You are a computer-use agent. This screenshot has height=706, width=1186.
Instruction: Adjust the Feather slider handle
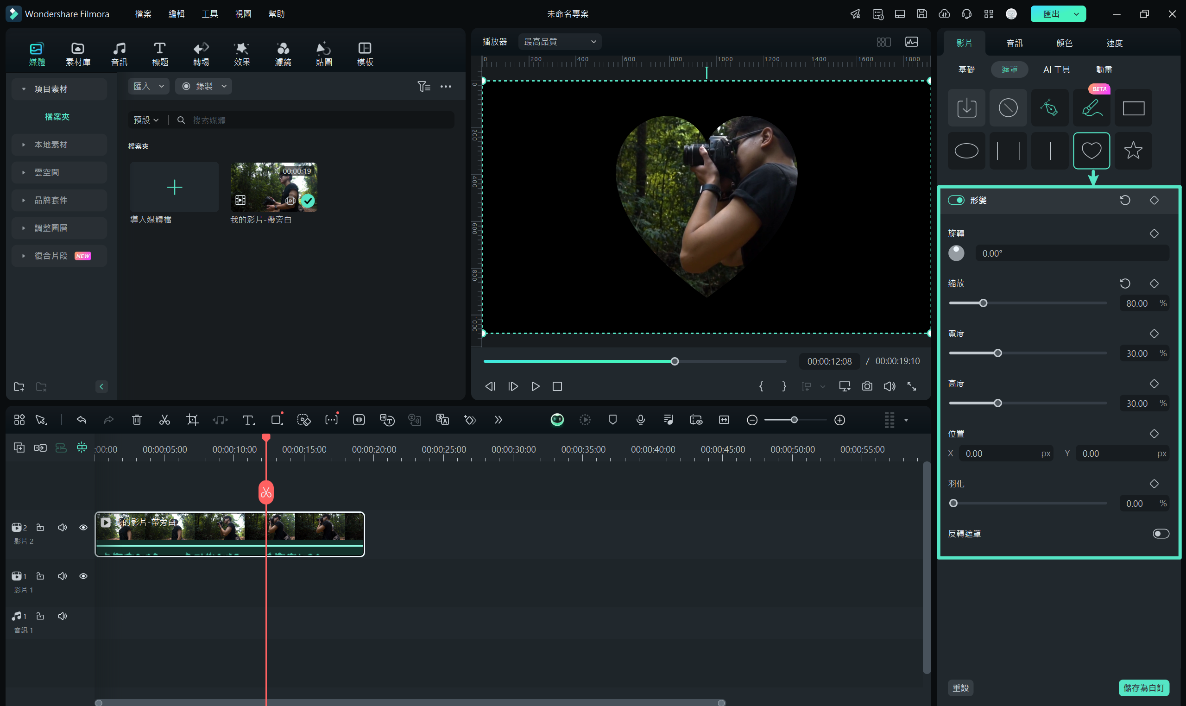(953, 504)
